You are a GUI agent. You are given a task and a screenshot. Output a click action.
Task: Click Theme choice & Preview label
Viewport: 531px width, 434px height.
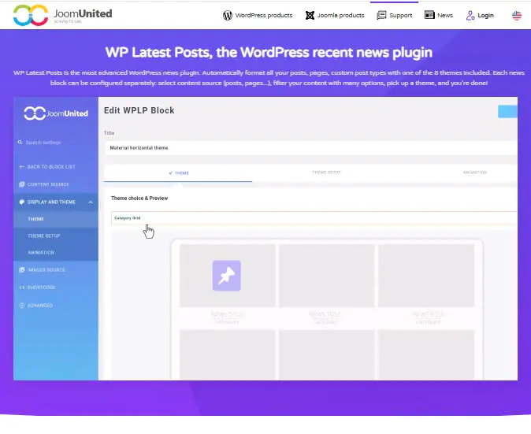click(139, 198)
